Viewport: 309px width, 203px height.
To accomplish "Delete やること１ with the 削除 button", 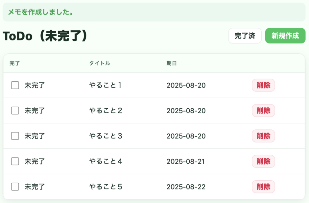I will point(263,85).
